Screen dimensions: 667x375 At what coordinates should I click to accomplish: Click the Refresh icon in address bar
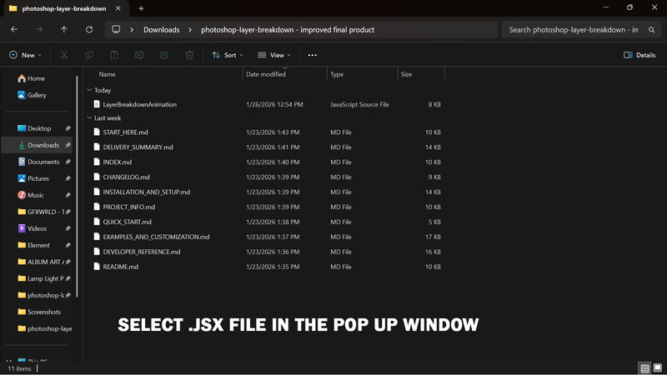pyautogui.click(x=89, y=29)
